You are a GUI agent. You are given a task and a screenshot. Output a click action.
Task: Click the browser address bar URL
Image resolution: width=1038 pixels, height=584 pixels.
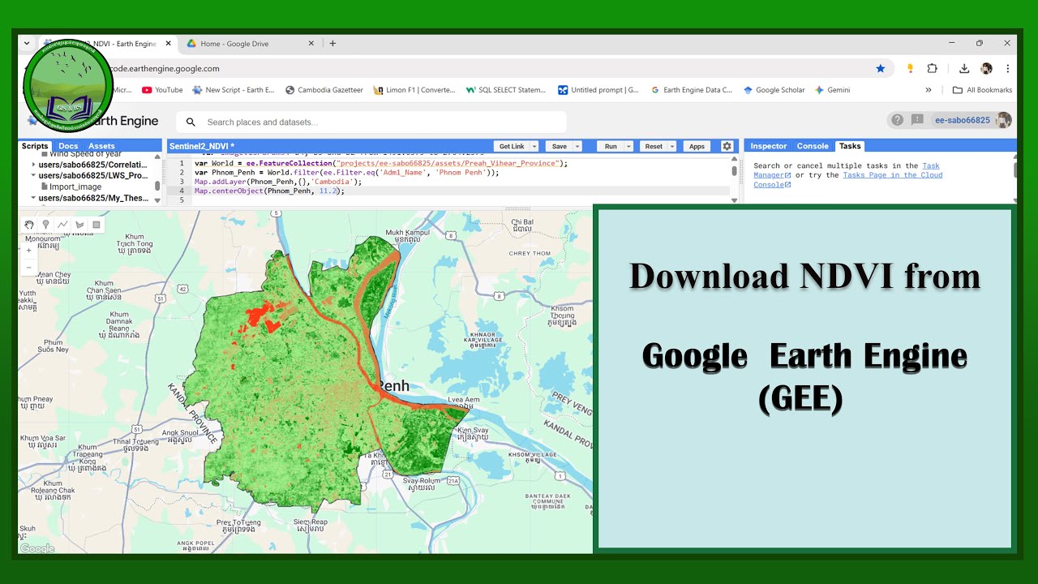pyautogui.click(x=165, y=69)
